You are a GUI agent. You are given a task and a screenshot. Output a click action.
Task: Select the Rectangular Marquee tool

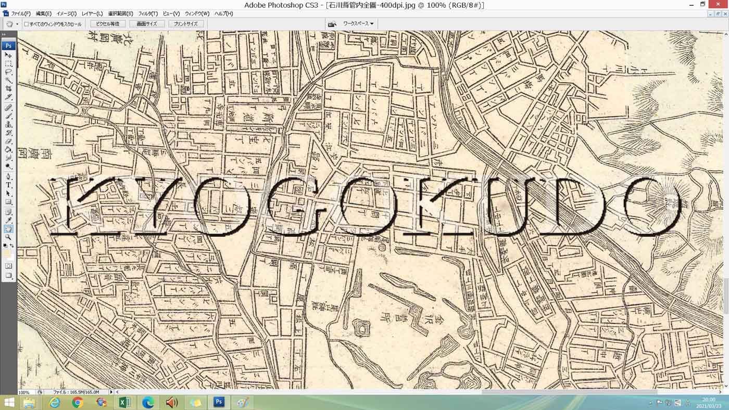point(8,63)
